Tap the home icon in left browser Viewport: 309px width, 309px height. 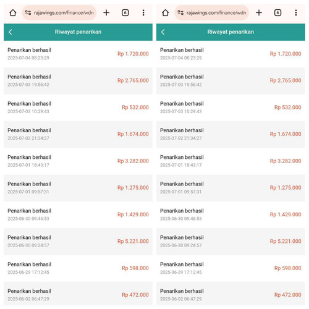click(13, 13)
